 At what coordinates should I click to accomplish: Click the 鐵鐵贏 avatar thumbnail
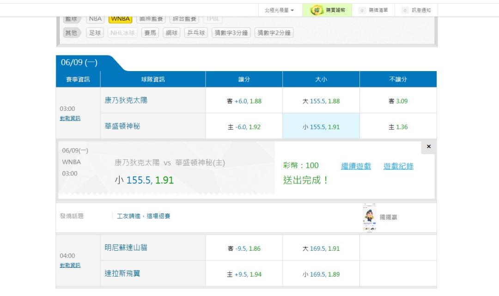point(370,218)
